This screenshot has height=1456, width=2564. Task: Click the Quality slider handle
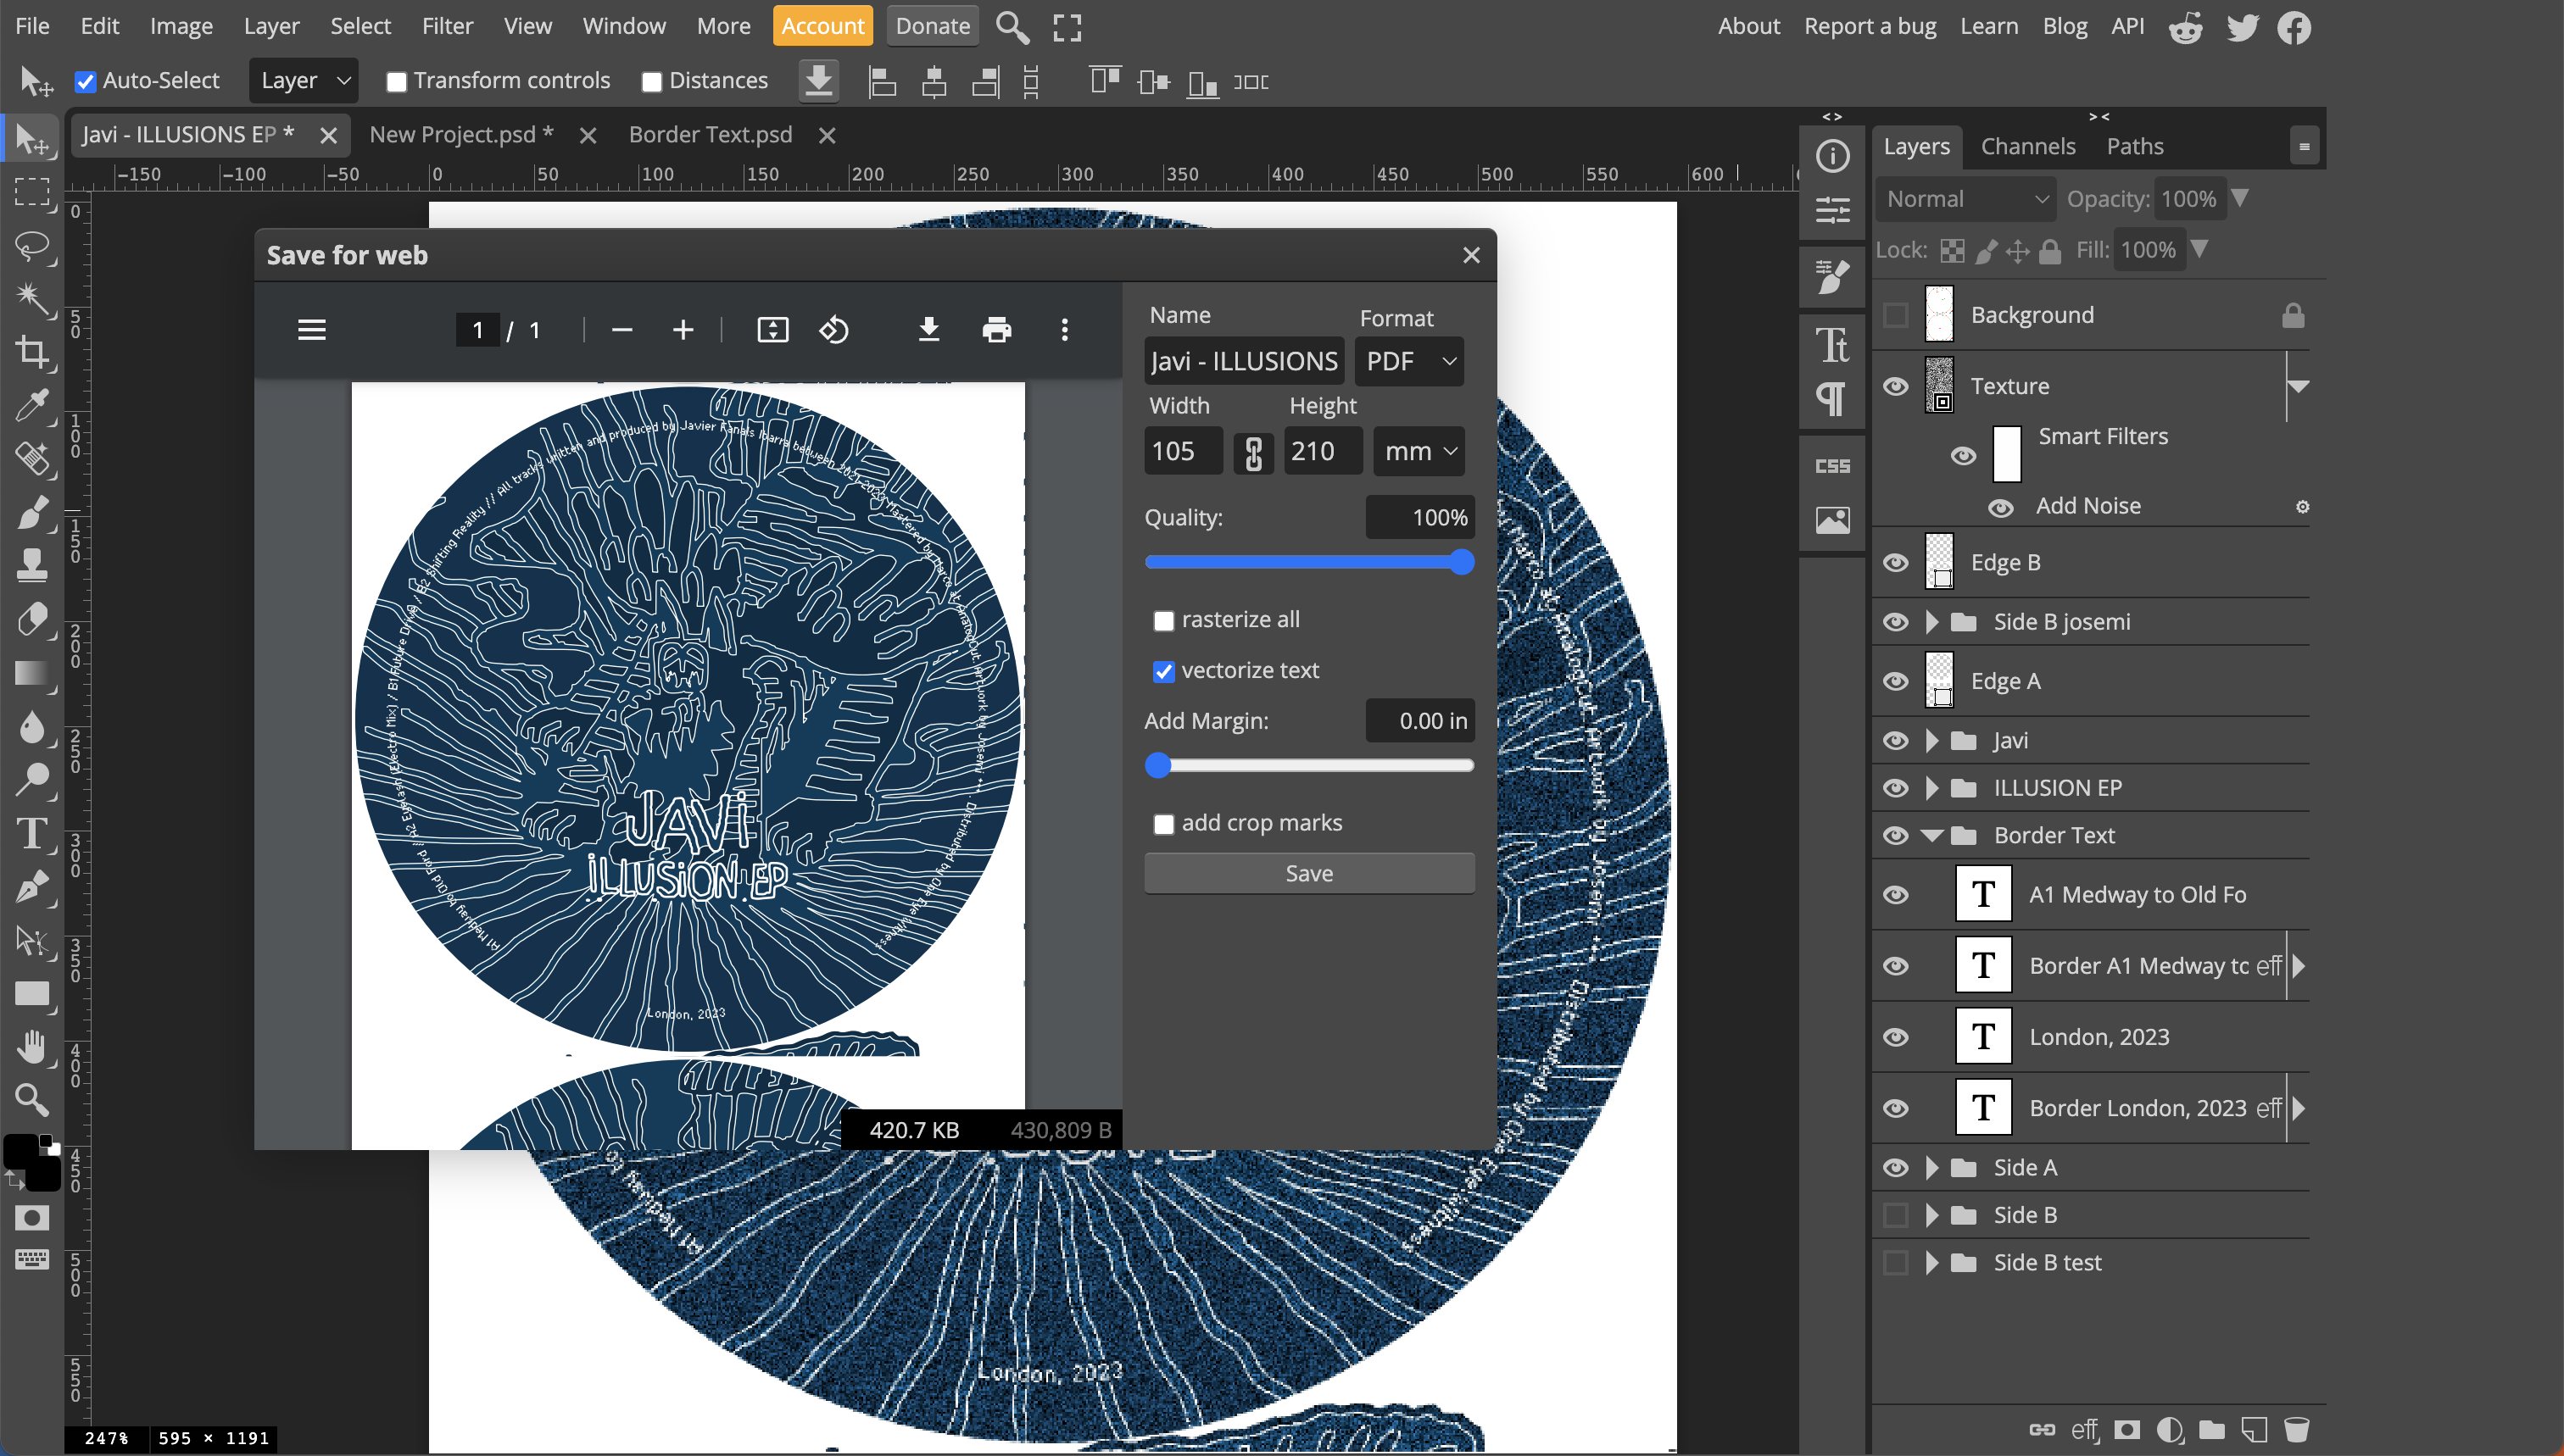coord(1462,563)
